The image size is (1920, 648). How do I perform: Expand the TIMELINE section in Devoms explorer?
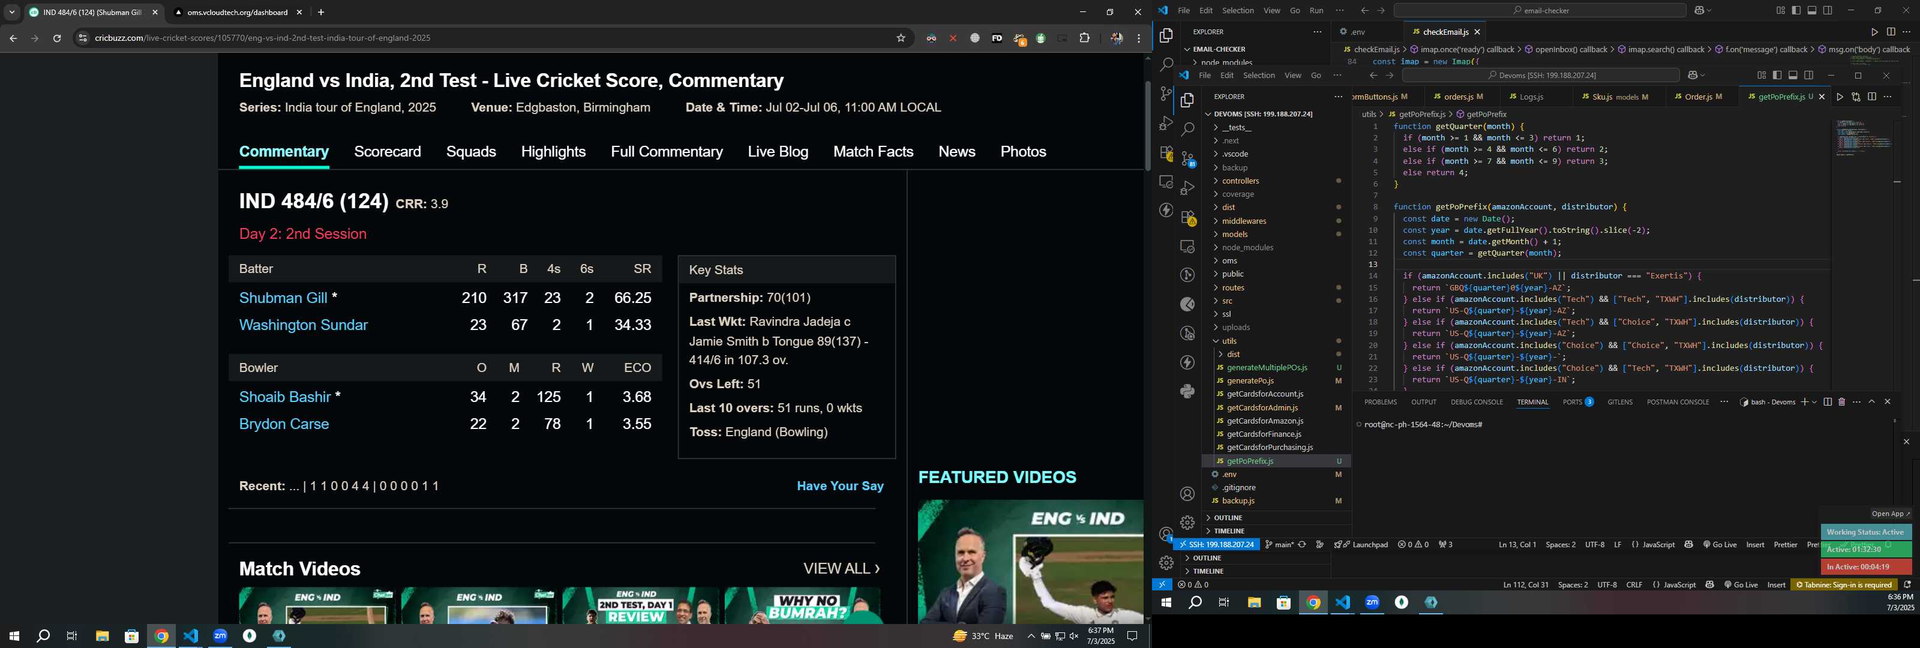point(1277,531)
